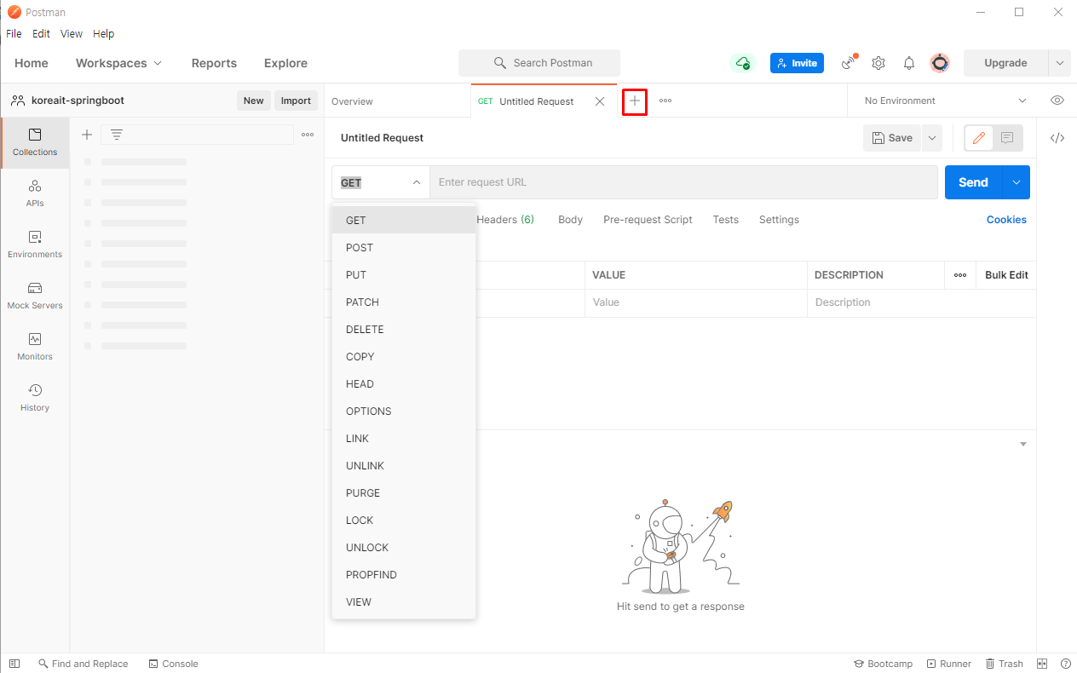Open the Environments sidebar panel
Image resolution: width=1077 pixels, height=673 pixels.
[35, 244]
